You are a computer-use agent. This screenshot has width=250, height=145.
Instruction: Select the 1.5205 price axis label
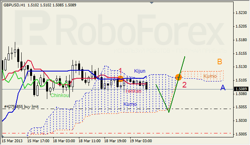(241, 26)
